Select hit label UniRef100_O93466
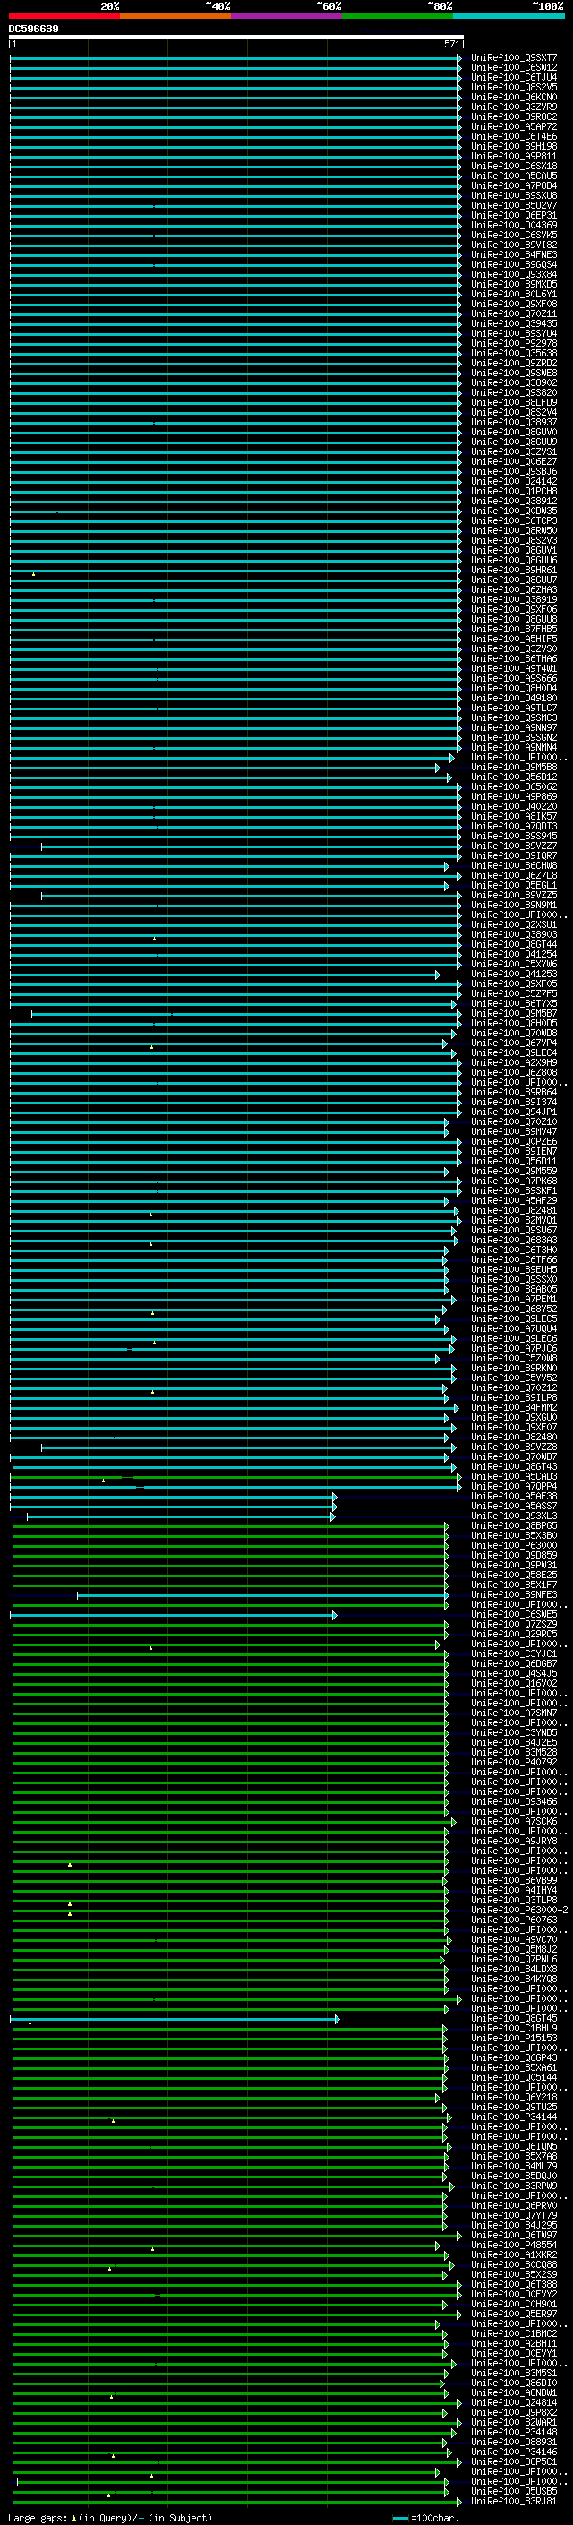 click(514, 1802)
